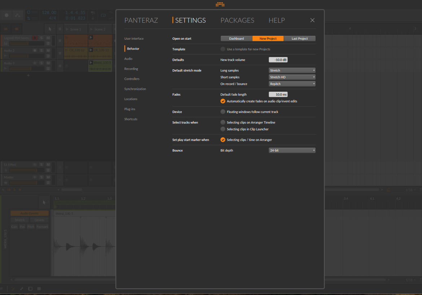Launch Scene 1 play triangle
This screenshot has width=422, height=295.
(x=67, y=29)
